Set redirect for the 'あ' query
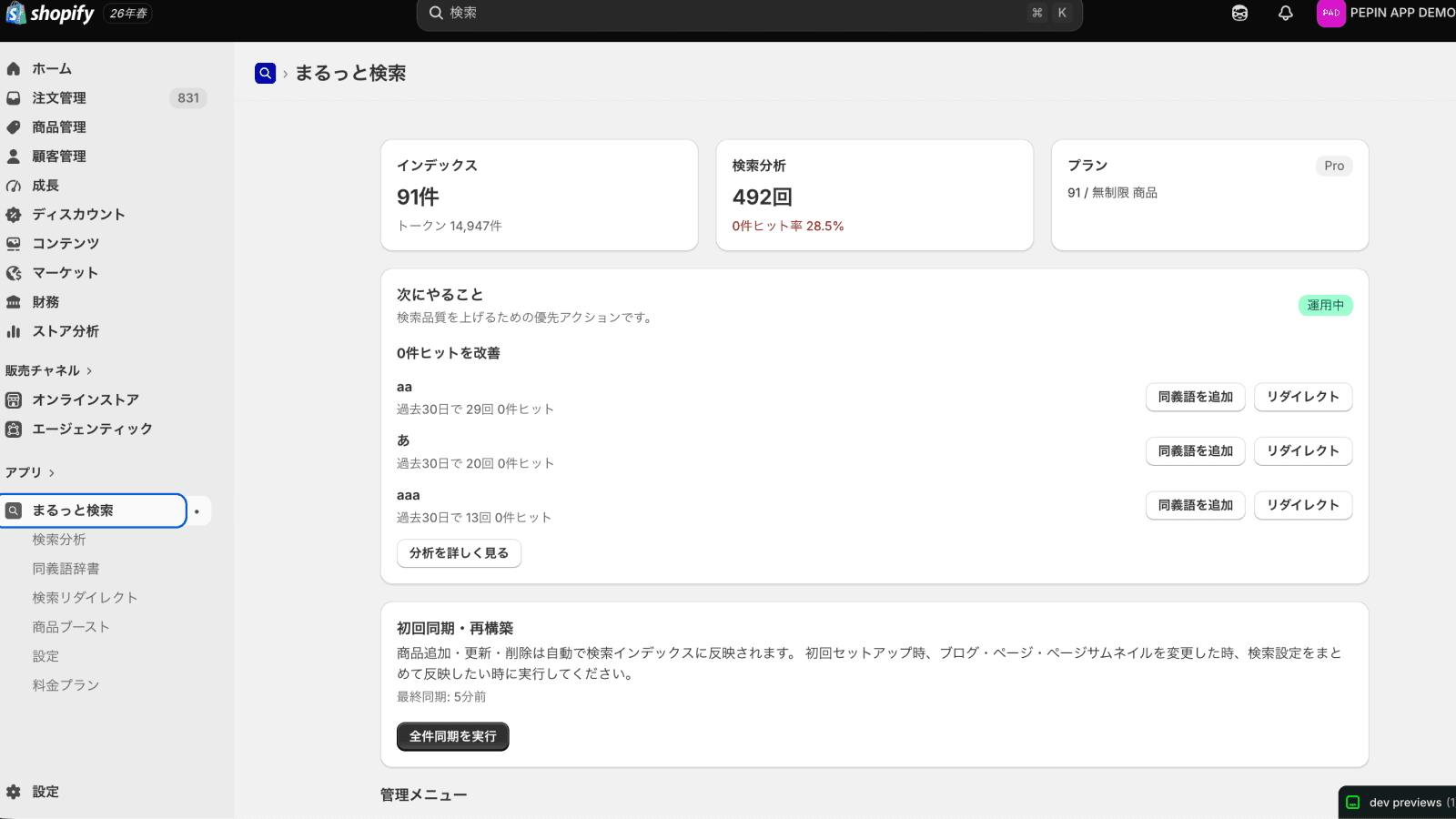Image resolution: width=1456 pixels, height=819 pixels. click(x=1303, y=451)
